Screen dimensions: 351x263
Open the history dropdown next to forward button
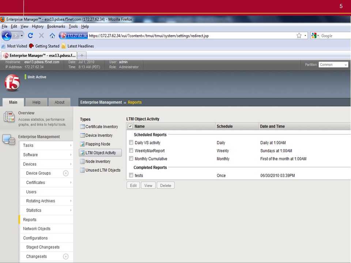point(22,35)
